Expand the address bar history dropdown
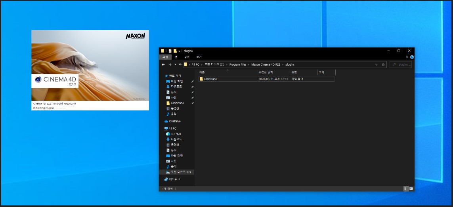 coord(377,65)
